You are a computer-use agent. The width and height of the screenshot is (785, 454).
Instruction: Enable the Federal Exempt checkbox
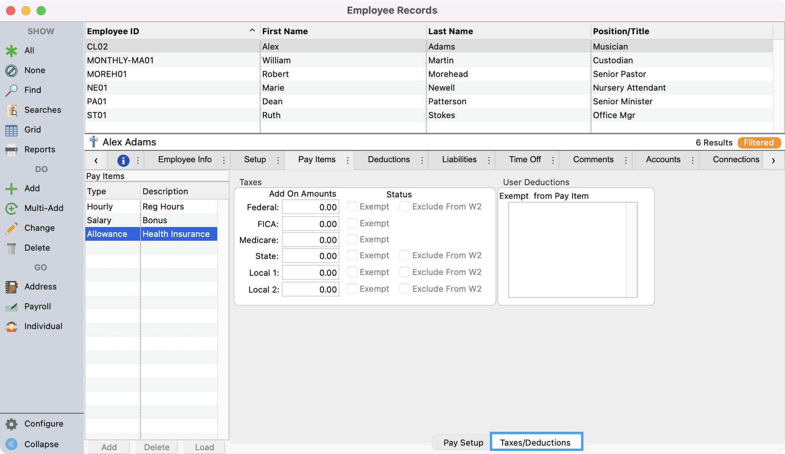pyautogui.click(x=352, y=207)
